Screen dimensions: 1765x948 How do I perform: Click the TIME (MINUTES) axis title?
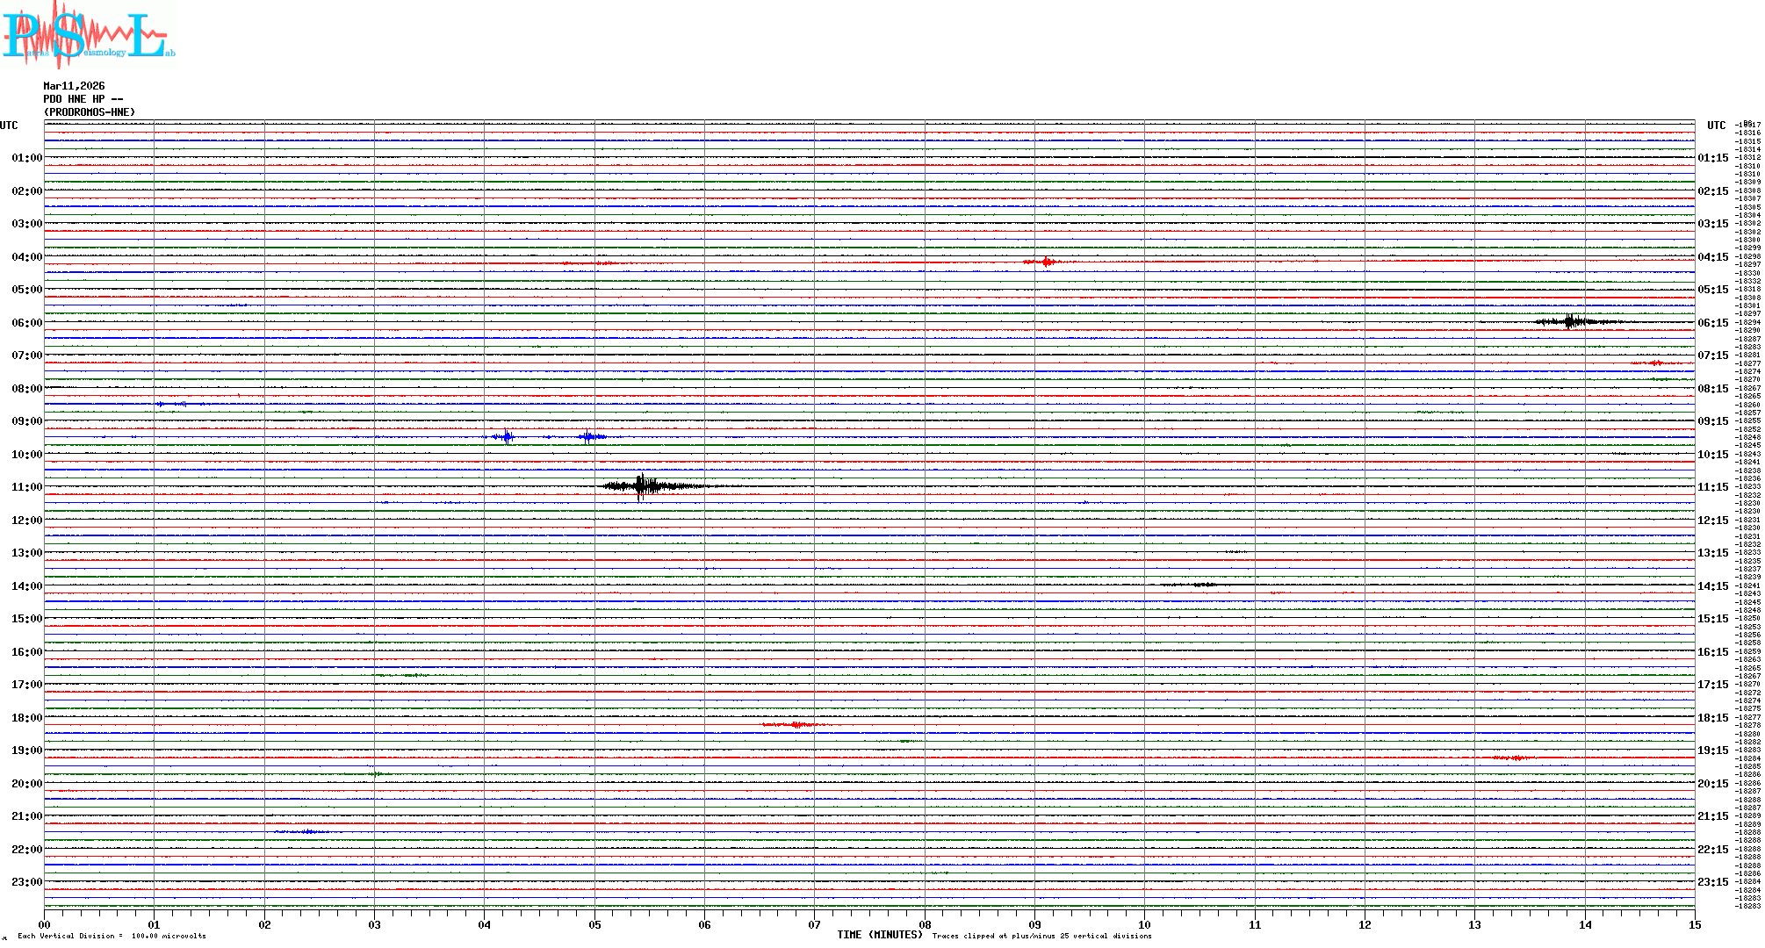pos(880,935)
